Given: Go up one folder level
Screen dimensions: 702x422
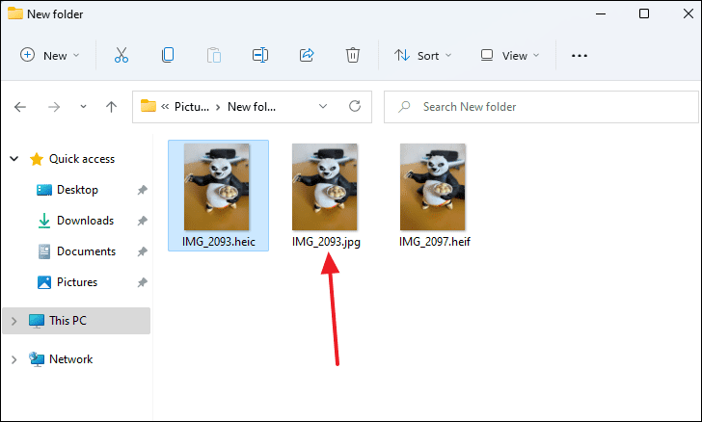Looking at the screenshot, I should click(x=111, y=107).
